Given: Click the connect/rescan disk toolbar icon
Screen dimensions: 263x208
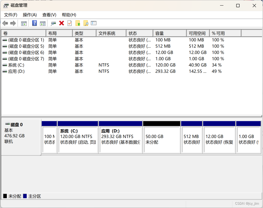Looking at the screenshot, I should coord(53,23).
